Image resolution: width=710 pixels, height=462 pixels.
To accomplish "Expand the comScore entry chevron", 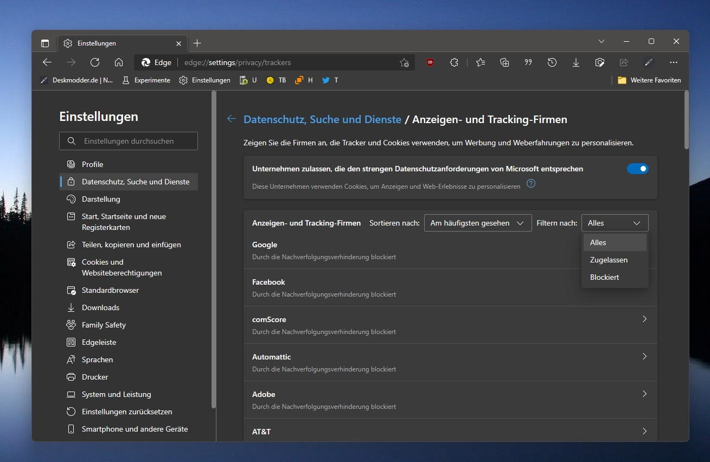I will [x=644, y=319].
